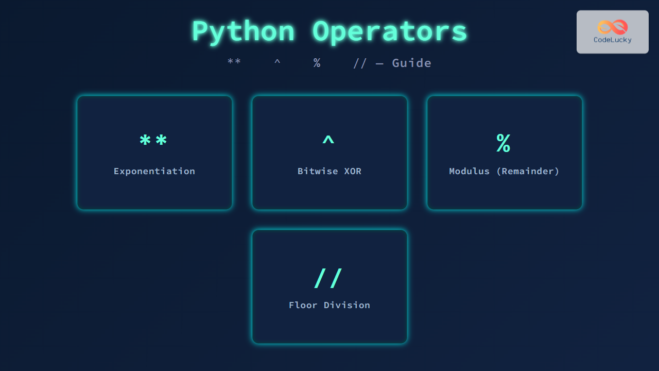Click the top border of the Exponentiation card
The image size is (659, 371).
coord(154,96)
